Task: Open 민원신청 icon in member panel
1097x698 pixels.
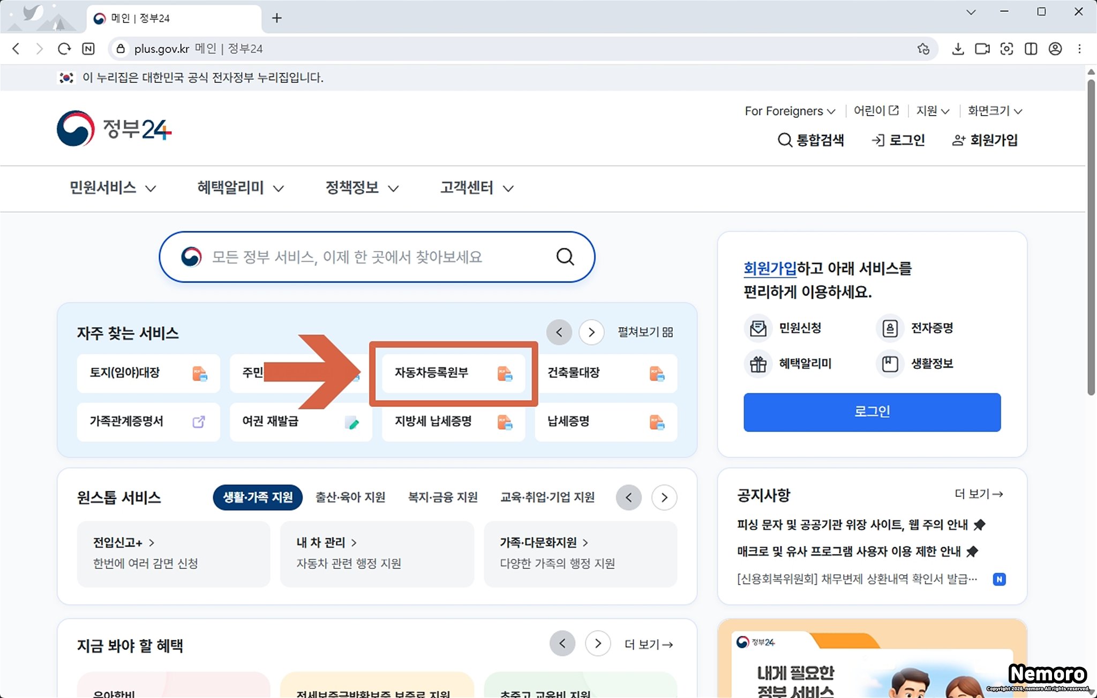Action: coord(758,328)
